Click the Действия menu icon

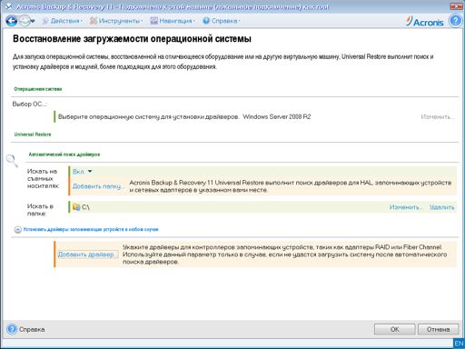click(45, 21)
